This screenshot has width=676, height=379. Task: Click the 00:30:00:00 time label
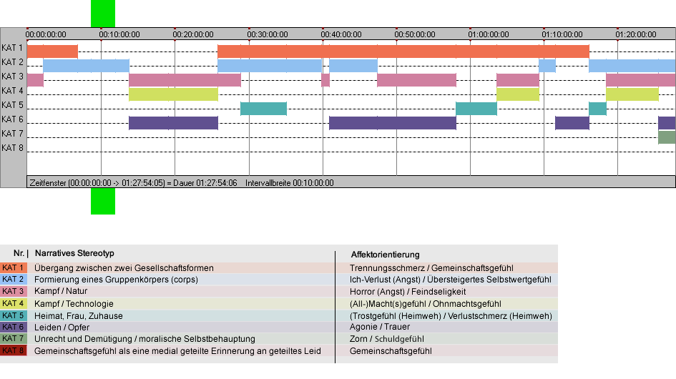(268, 34)
